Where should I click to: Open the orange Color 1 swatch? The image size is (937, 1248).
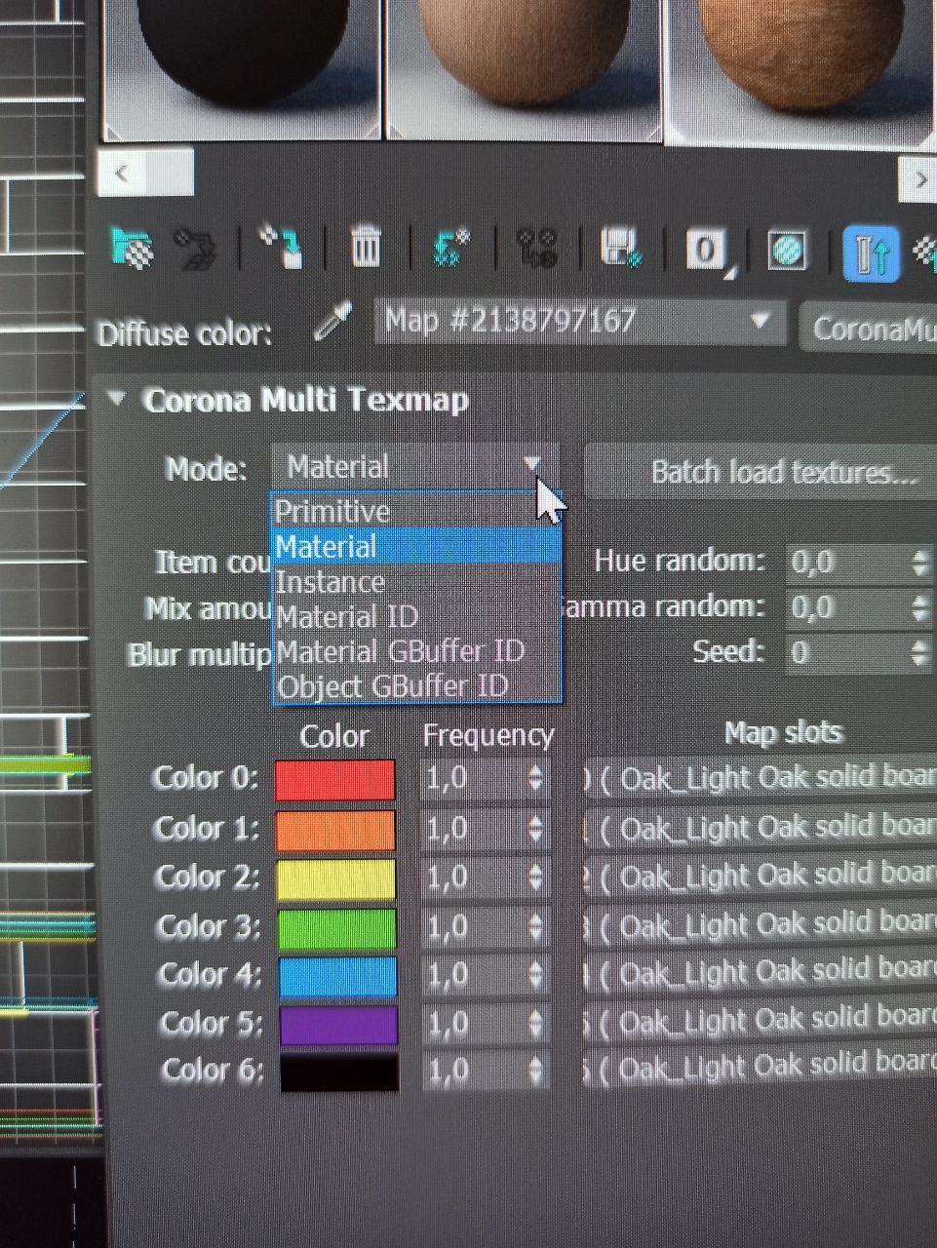click(x=335, y=830)
